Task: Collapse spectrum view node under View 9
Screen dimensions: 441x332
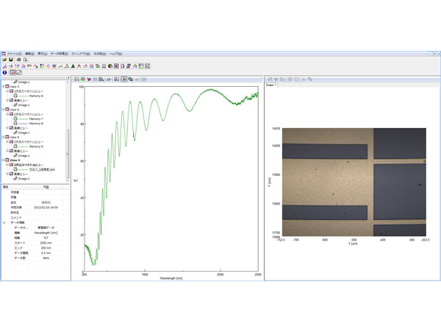Action: (7, 165)
